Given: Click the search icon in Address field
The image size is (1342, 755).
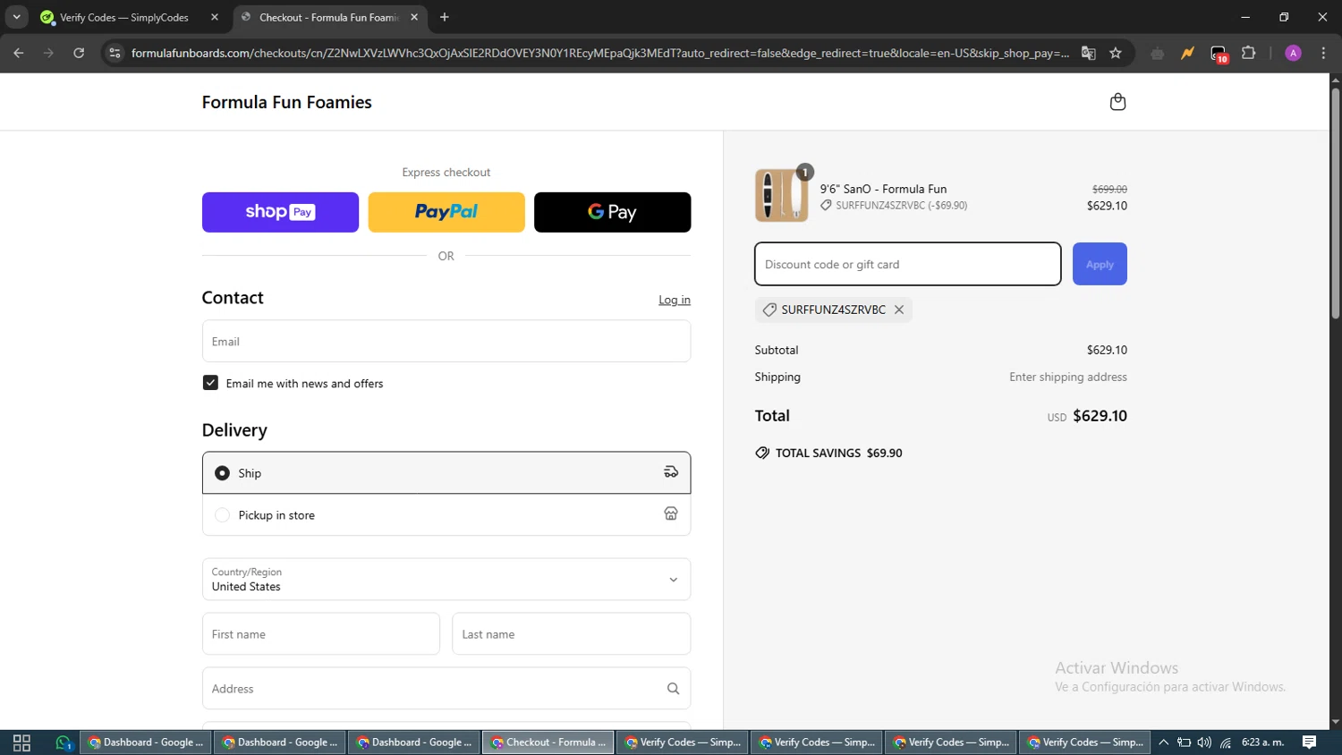Looking at the screenshot, I should point(673,689).
